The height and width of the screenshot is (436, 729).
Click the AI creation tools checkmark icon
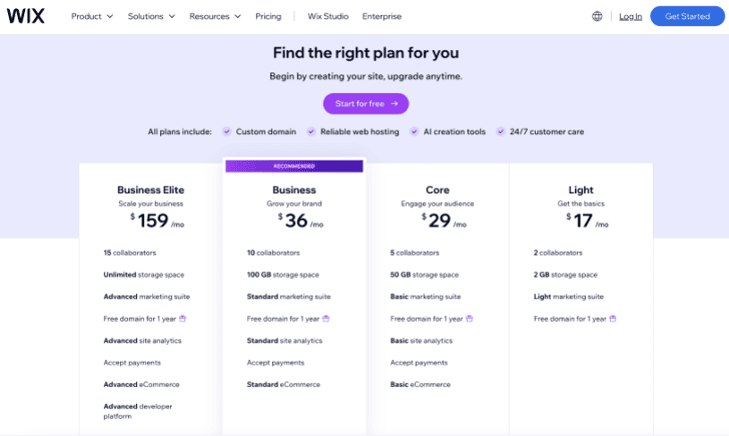414,131
